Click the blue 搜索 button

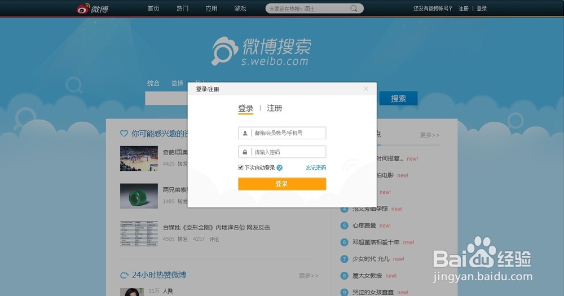point(399,98)
